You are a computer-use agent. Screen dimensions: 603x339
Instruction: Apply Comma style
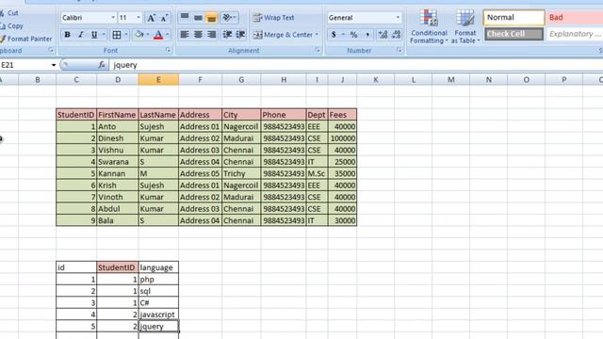(367, 35)
